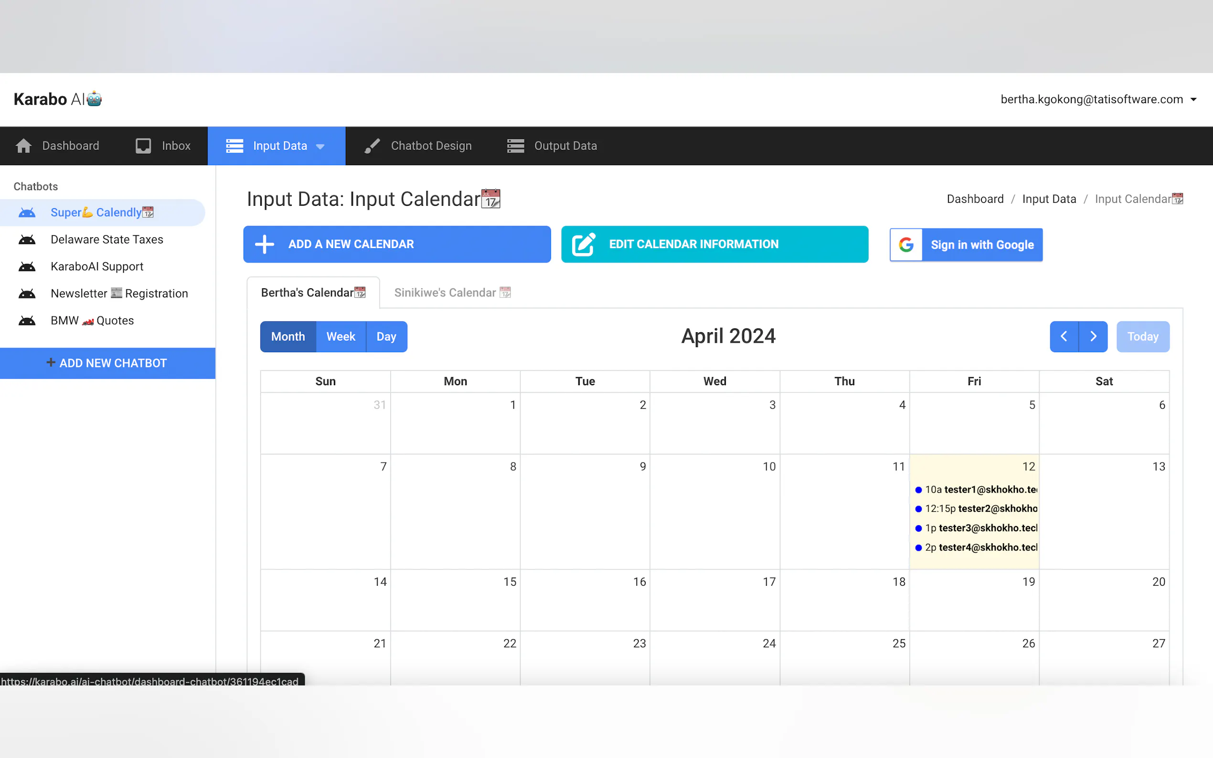Viewport: 1213px width, 758px height.
Task: Click the Google logo icon
Action: pyautogui.click(x=905, y=245)
